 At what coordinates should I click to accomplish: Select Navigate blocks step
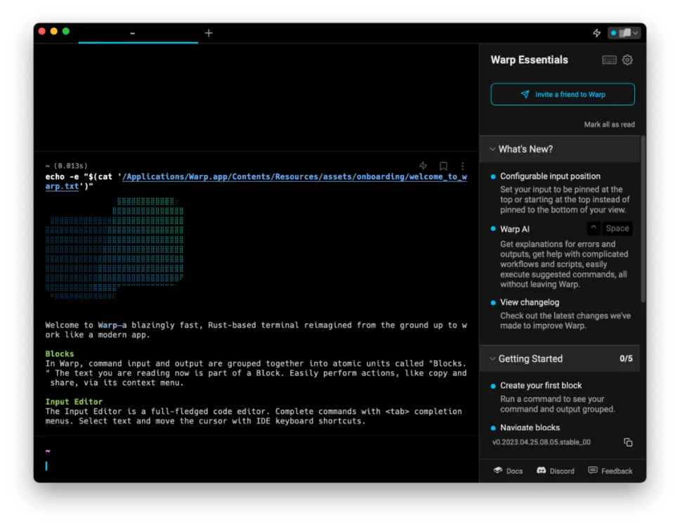(x=530, y=428)
